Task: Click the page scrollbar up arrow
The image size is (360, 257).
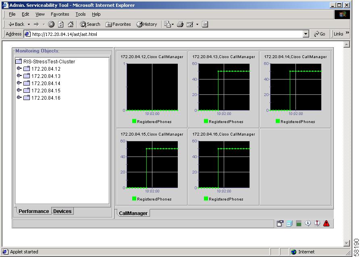Action: pyautogui.click(x=347, y=44)
